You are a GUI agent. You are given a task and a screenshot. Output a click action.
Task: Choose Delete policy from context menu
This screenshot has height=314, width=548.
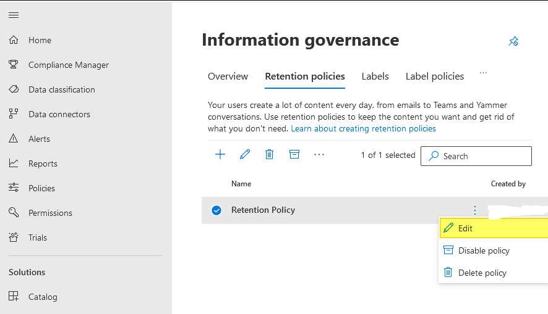click(494, 273)
